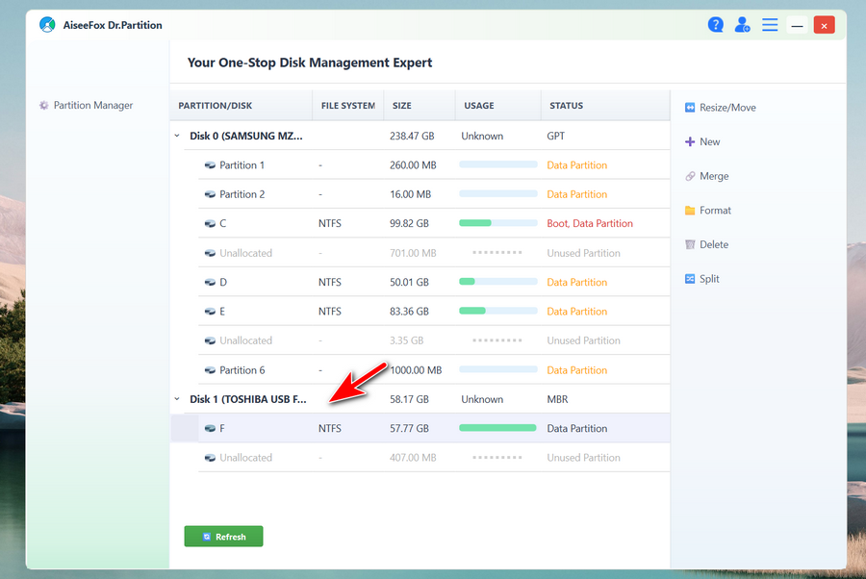This screenshot has height=579, width=866.
Task: Click the New plus icon
Action: coord(690,141)
